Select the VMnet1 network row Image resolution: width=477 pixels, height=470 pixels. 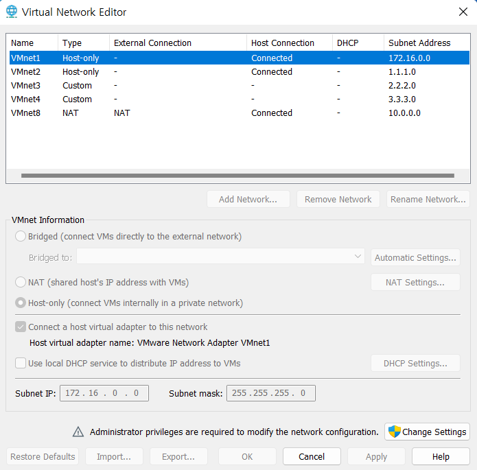pyautogui.click(x=240, y=58)
